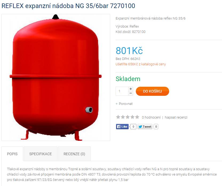Rate the product with the second star
222x186 pixels.
coord(123,117)
